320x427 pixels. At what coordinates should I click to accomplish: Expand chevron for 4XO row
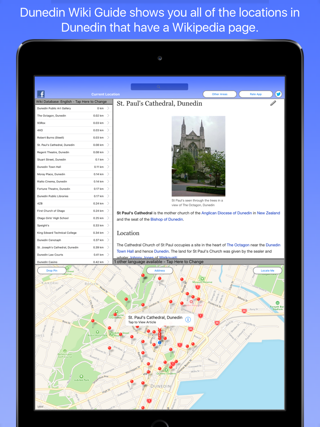[x=108, y=130]
